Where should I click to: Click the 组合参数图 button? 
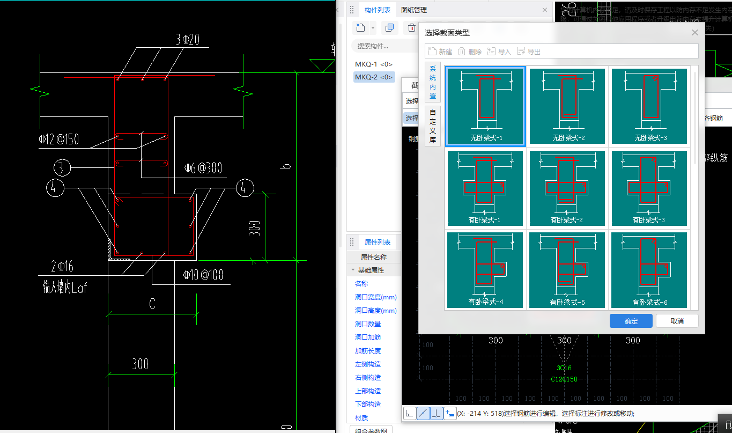pyautogui.click(x=371, y=430)
